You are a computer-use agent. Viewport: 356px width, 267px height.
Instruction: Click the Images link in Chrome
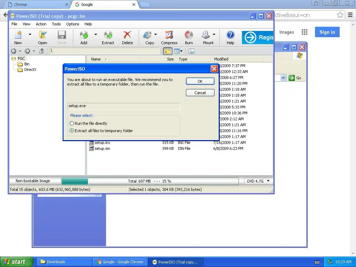click(x=286, y=32)
